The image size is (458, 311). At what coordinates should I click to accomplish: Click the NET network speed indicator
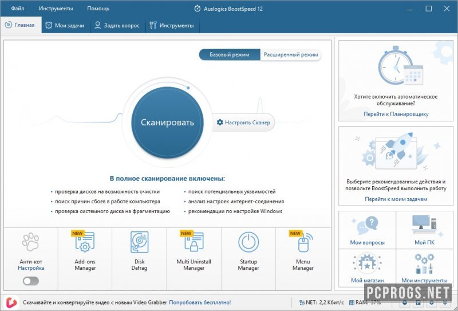tap(322, 302)
